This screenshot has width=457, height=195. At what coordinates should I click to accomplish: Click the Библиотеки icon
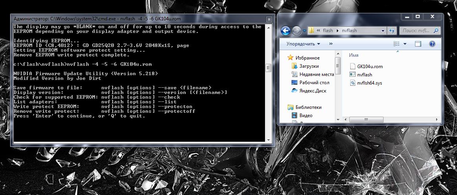point(290,107)
